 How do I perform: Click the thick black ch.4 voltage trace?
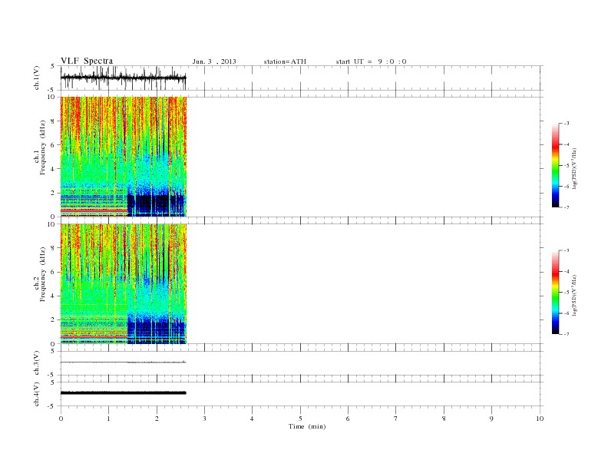(124, 393)
